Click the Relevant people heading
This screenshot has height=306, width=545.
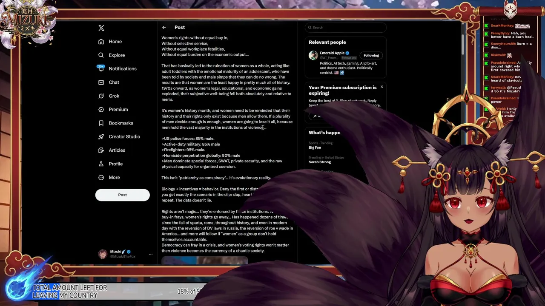(x=327, y=42)
